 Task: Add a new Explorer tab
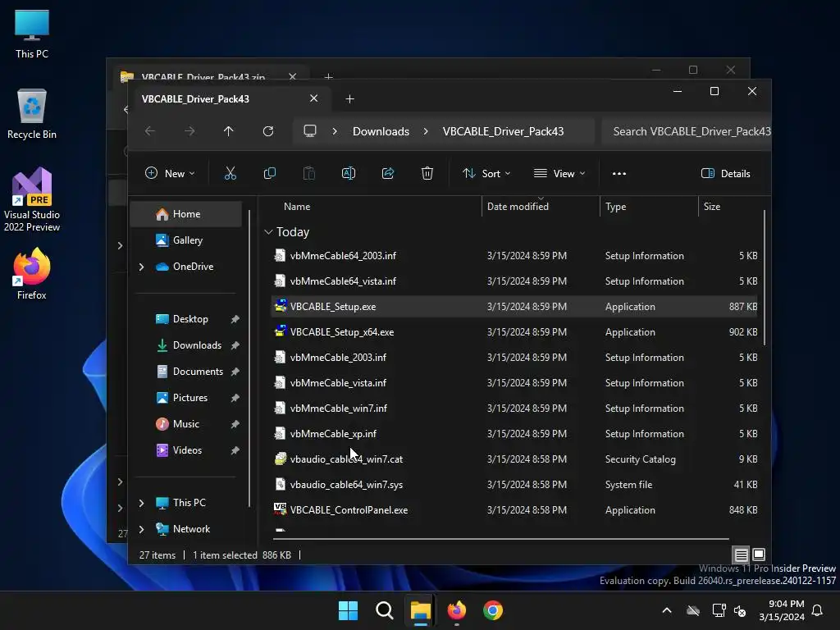coord(349,99)
